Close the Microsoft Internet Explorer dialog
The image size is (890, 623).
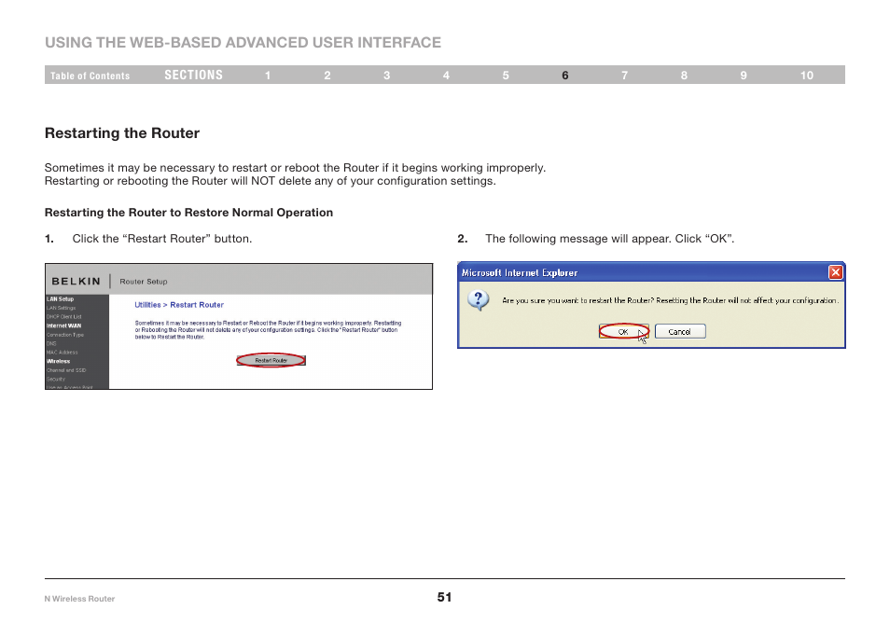point(836,272)
